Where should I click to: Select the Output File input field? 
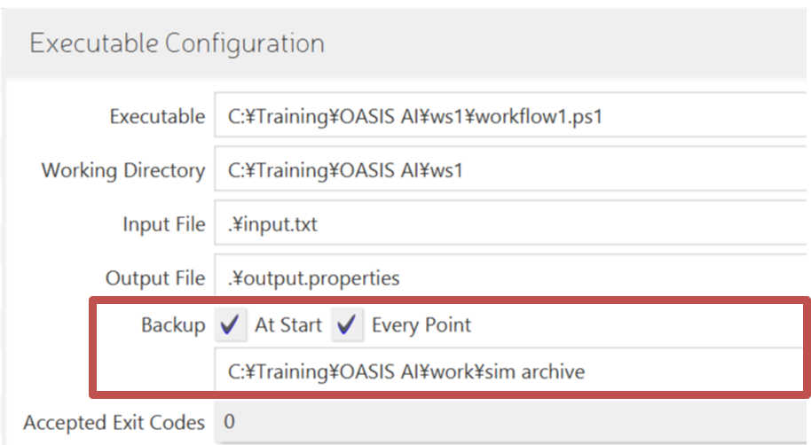510,278
